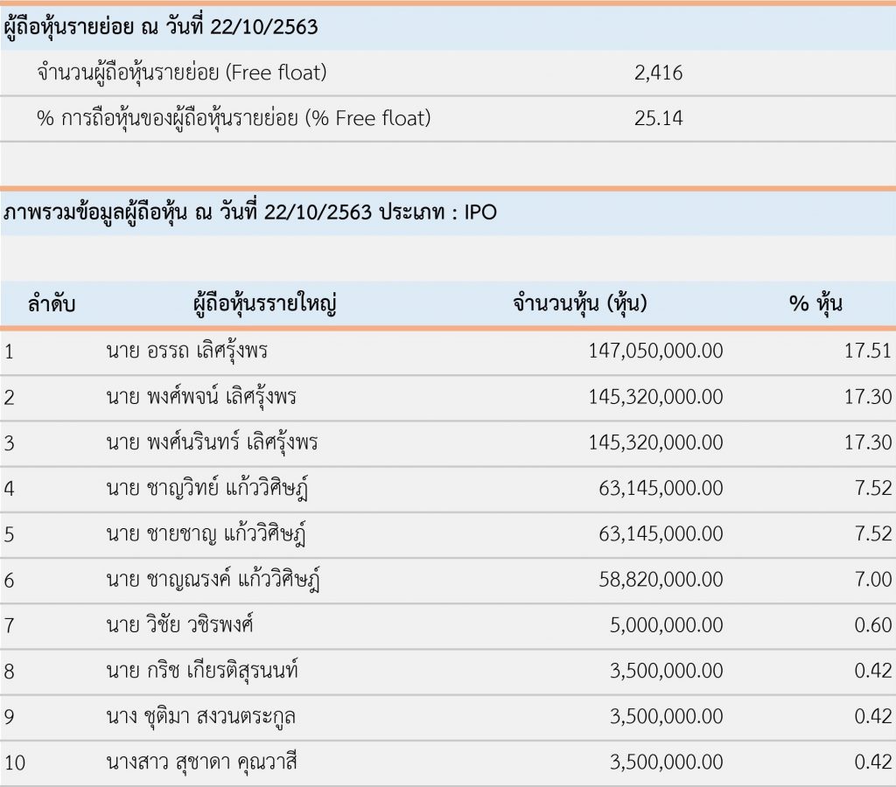896x787 pixels.
Task: Click the column header จำนวนหุ้น (หุ้น)
Action: click(580, 303)
